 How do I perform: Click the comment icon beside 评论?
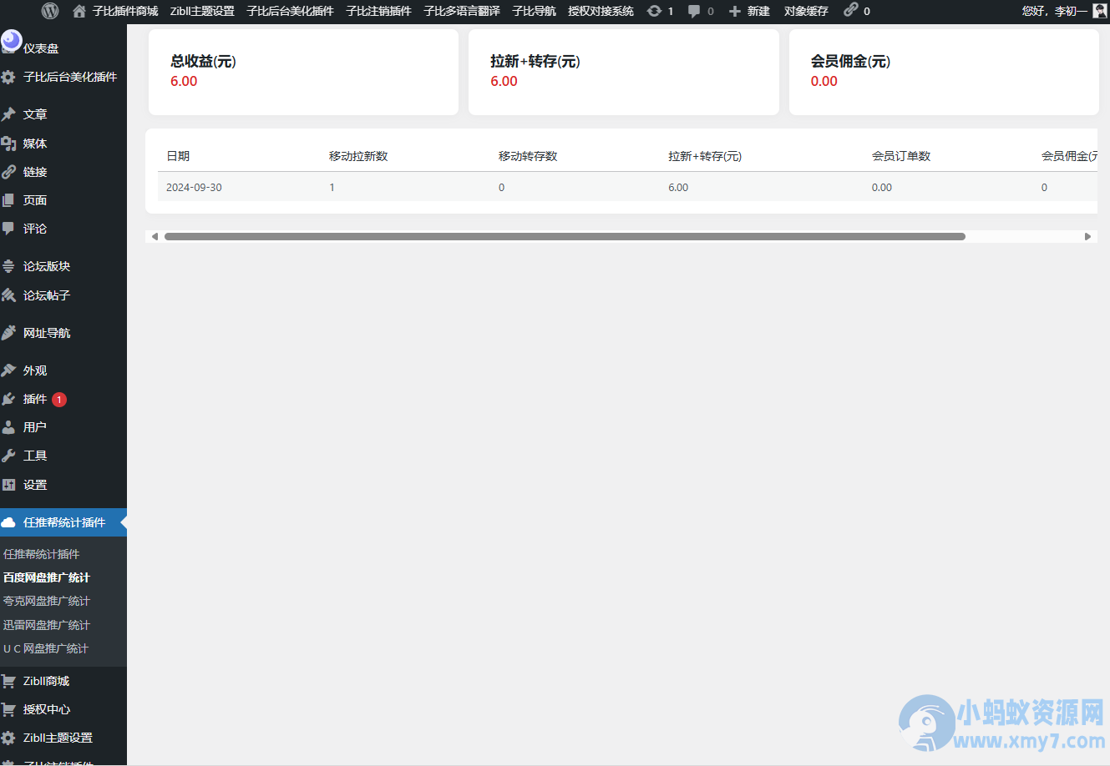click(8, 229)
